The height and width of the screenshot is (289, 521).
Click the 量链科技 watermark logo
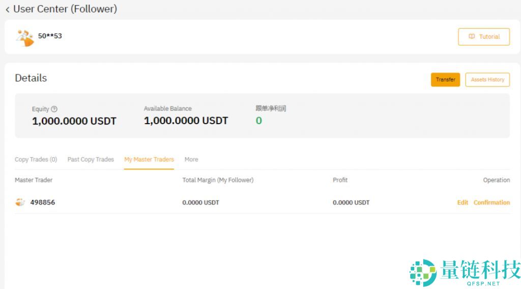tap(465, 273)
